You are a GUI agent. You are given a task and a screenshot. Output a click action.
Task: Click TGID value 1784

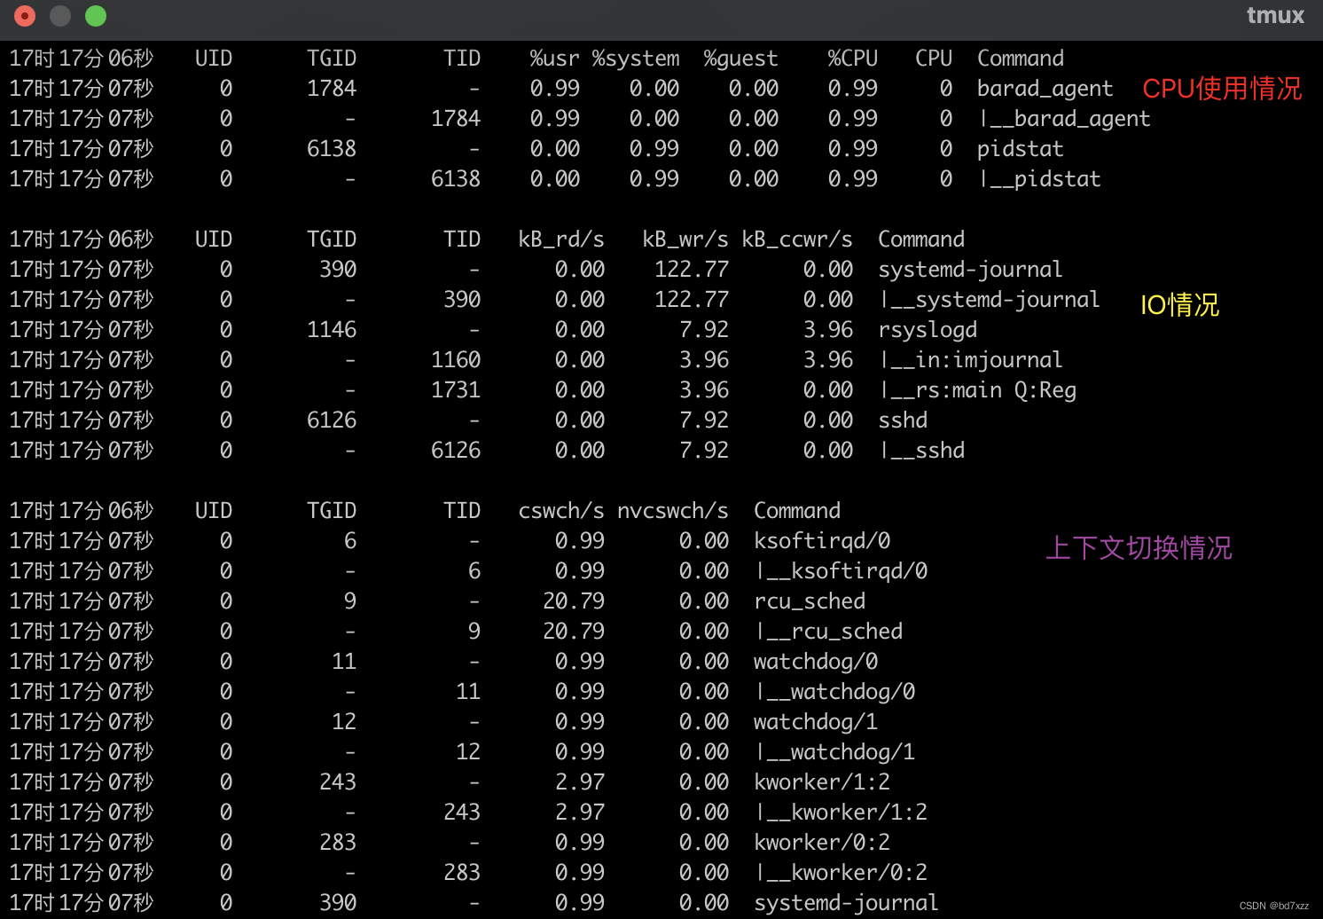[x=332, y=89]
